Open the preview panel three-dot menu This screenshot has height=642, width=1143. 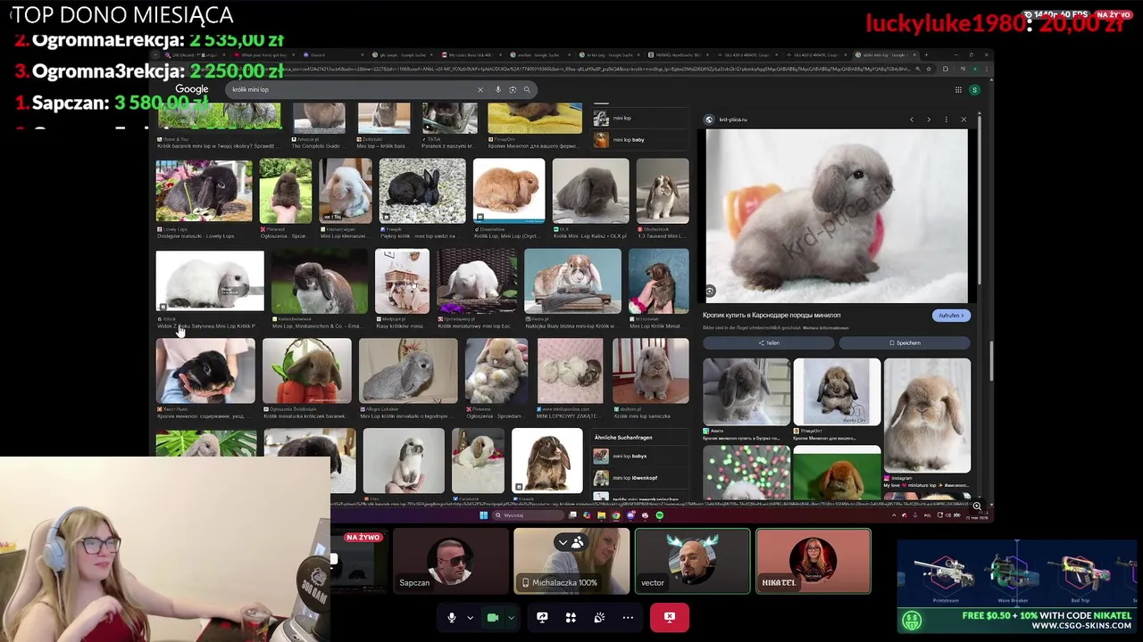(947, 119)
